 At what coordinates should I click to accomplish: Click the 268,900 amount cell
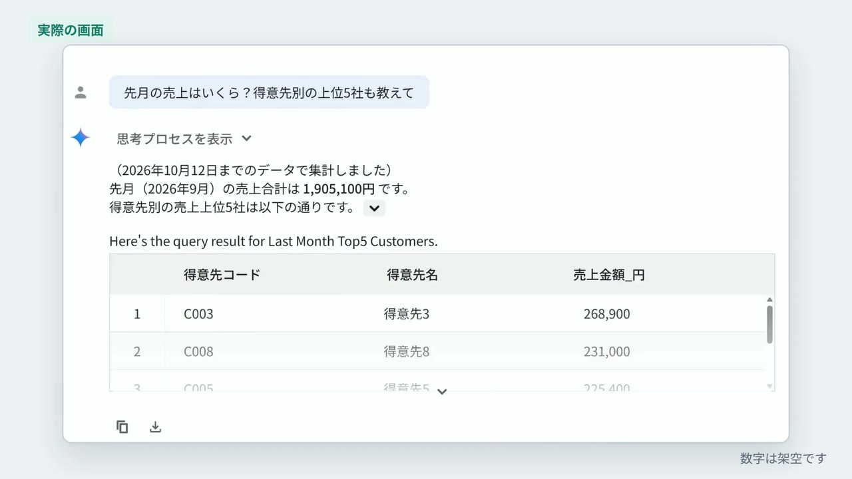point(606,314)
